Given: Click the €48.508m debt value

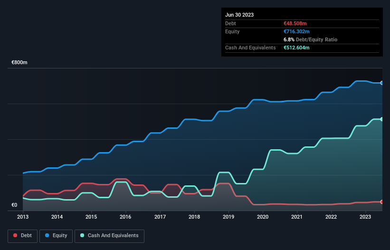Looking at the screenshot, I should (295, 23).
